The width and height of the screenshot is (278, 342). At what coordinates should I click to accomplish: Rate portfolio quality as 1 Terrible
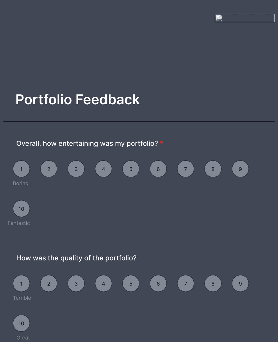[21, 283]
